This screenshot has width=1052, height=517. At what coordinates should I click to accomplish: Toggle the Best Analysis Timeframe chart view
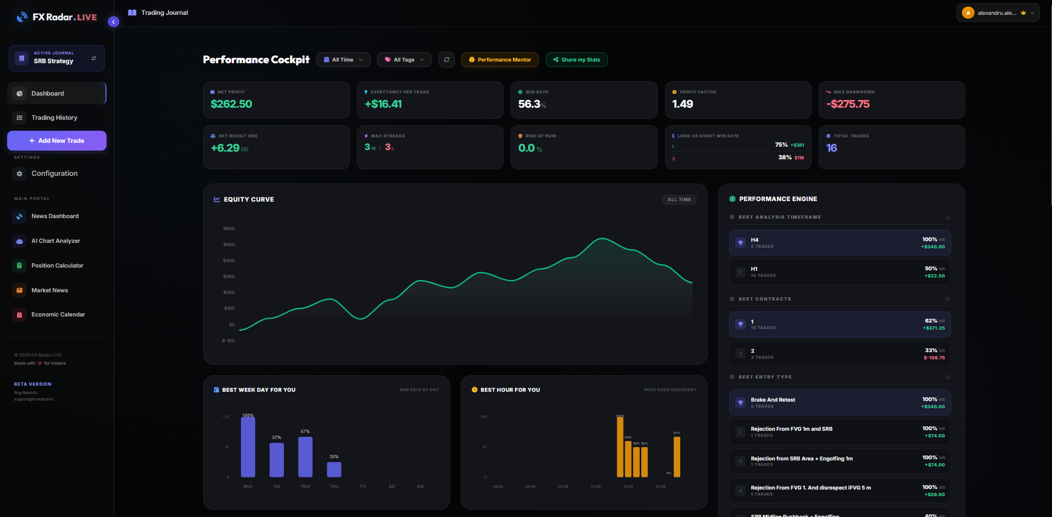[x=947, y=218]
